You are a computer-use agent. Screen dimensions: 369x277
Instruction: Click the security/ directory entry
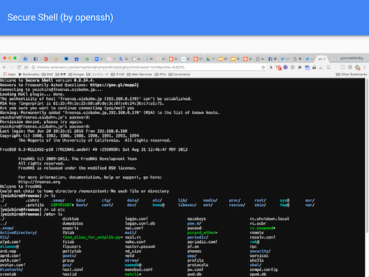coord(260,251)
